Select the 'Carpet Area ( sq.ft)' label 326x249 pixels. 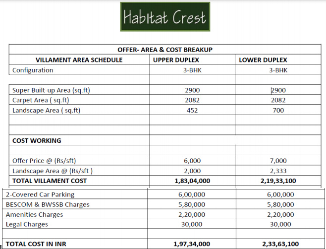click(41, 100)
